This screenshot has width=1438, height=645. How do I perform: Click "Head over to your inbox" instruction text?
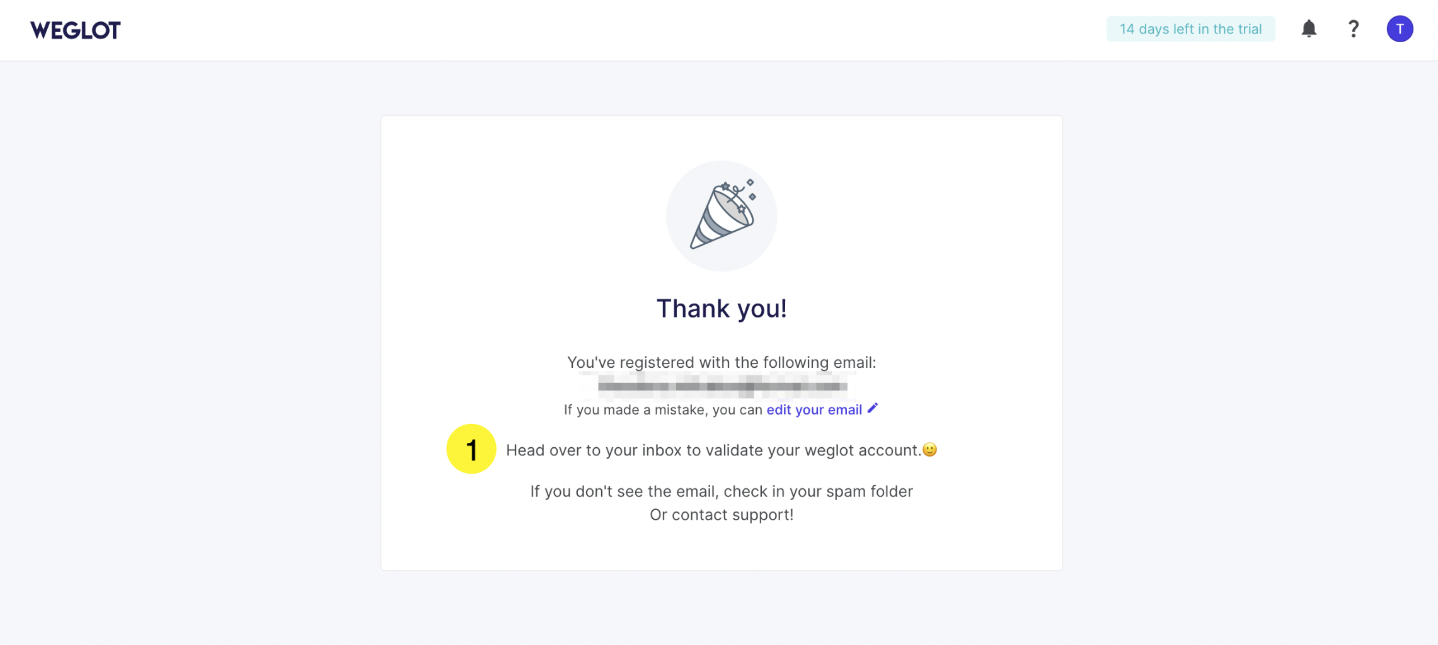[x=712, y=450]
